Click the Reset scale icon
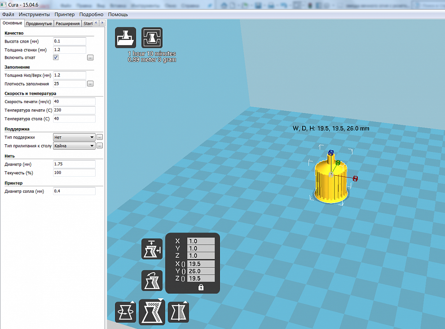445x329 pixels. [152, 281]
